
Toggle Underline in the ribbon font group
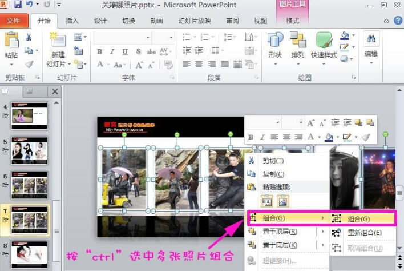124,51
